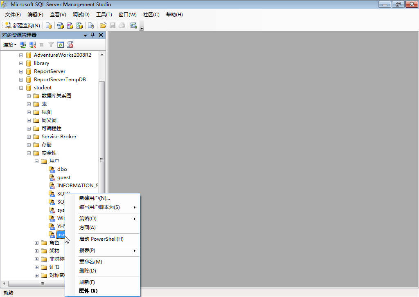Expand the 表 (Tables) folder

pos(29,104)
